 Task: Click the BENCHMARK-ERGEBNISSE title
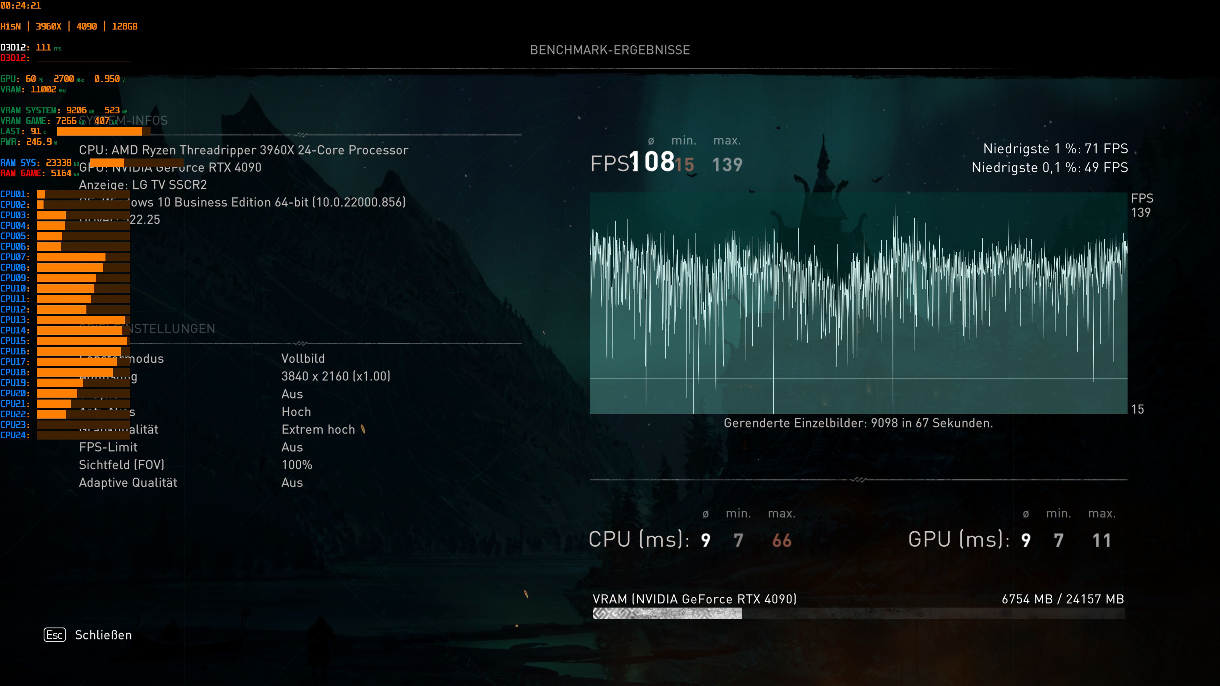(x=610, y=50)
